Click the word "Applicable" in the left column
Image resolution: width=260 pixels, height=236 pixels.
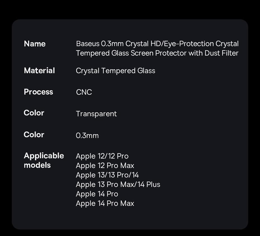(x=44, y=156)
